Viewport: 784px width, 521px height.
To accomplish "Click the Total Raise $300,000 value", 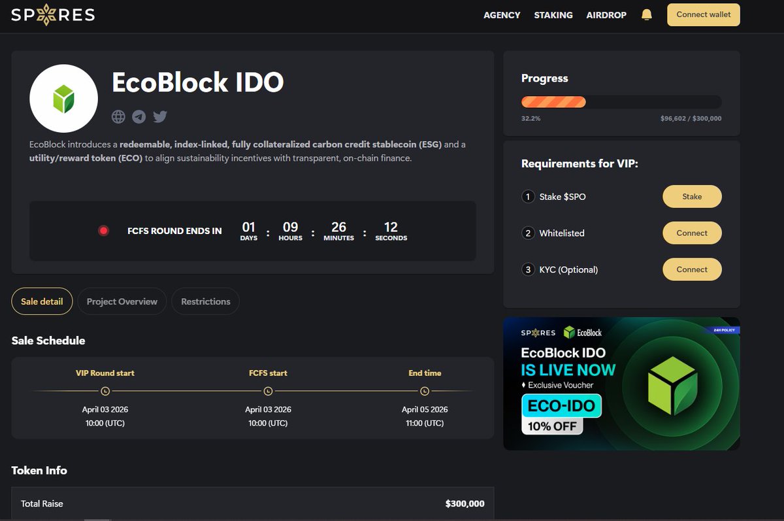I will coord(465,504).
